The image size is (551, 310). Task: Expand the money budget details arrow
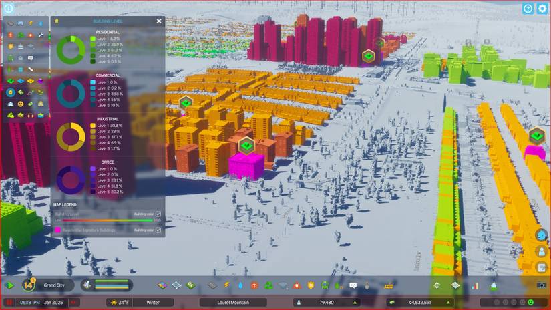pyautogui.click(x=448, y=302)
